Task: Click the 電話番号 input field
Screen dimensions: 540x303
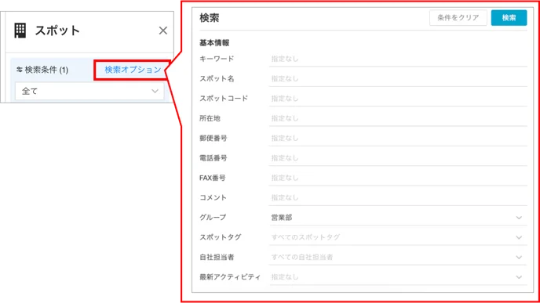Action: 398,158
